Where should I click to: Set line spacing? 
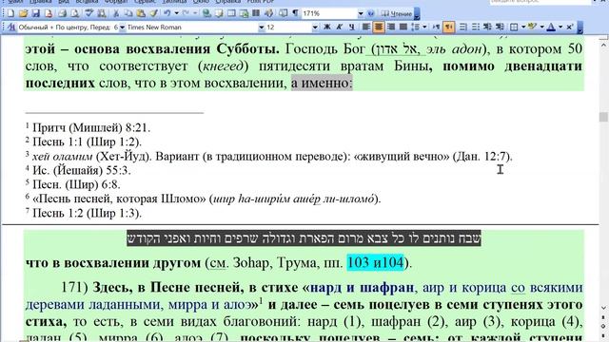(416, 28)
